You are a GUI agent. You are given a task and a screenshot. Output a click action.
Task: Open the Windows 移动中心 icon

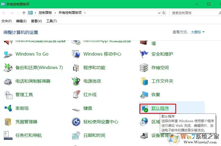coord(76,54)
